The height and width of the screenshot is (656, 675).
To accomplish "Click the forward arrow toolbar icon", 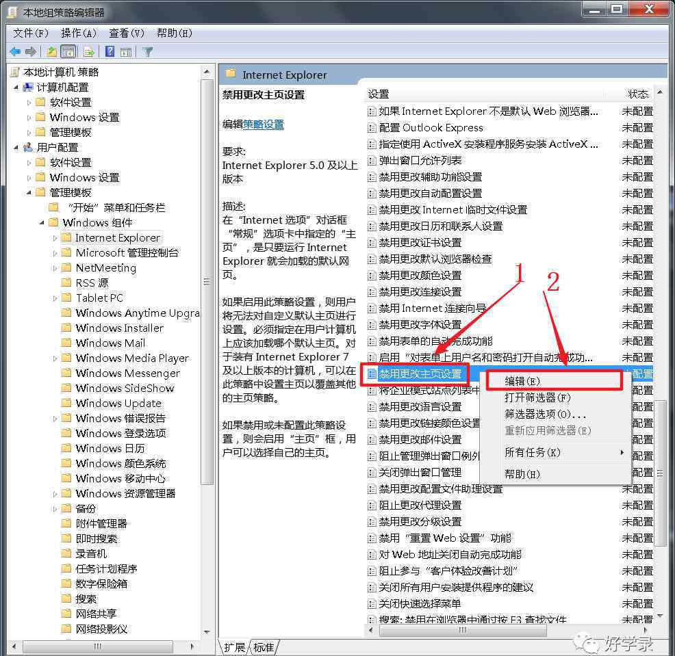I will (x=31, y=51).
